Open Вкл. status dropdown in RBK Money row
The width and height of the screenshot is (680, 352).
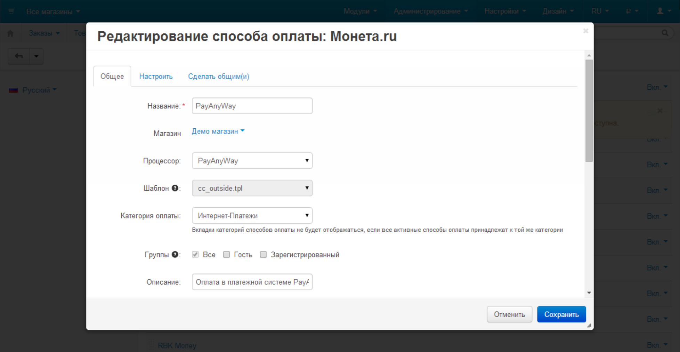[x=657, y=345]
